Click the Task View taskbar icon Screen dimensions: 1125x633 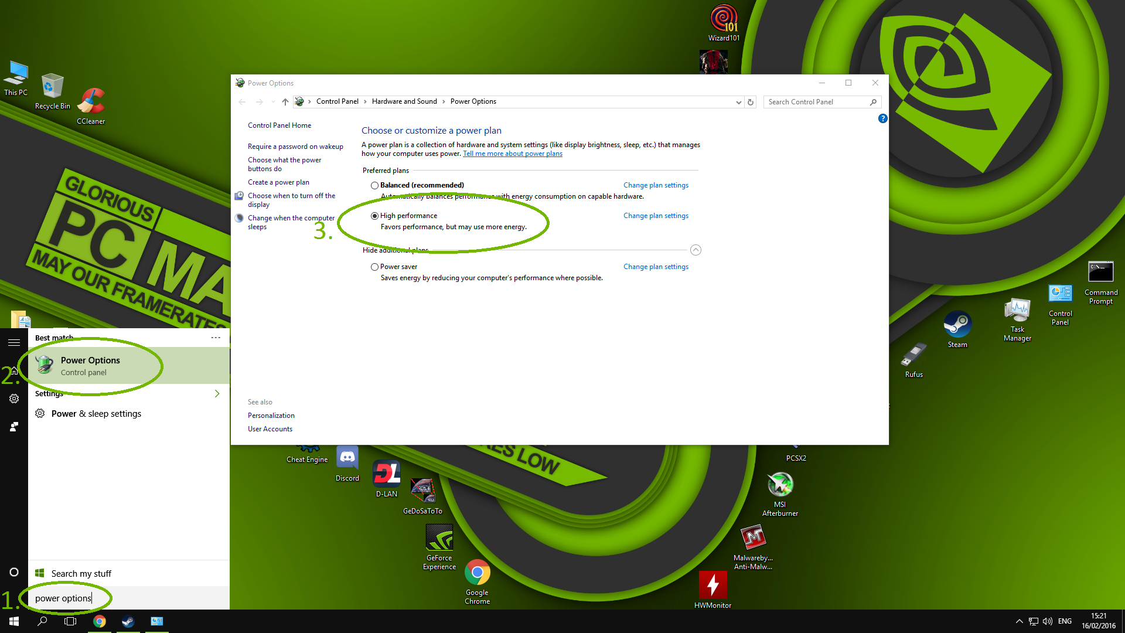tap(70, 621)
